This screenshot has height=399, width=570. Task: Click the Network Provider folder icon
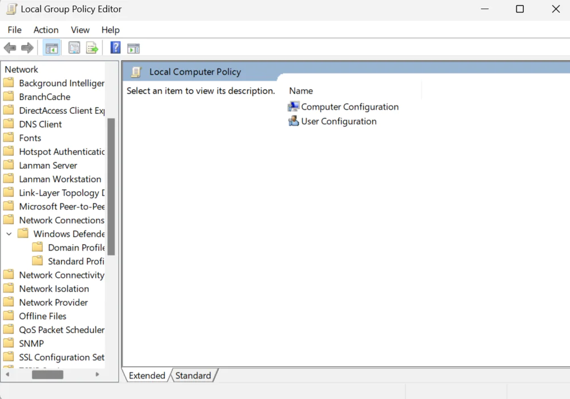(x=9, y=302)
